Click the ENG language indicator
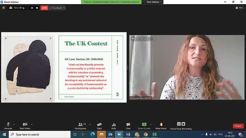Image resolution: width=246 pixels, height=138 pixels. click(220, 134)
